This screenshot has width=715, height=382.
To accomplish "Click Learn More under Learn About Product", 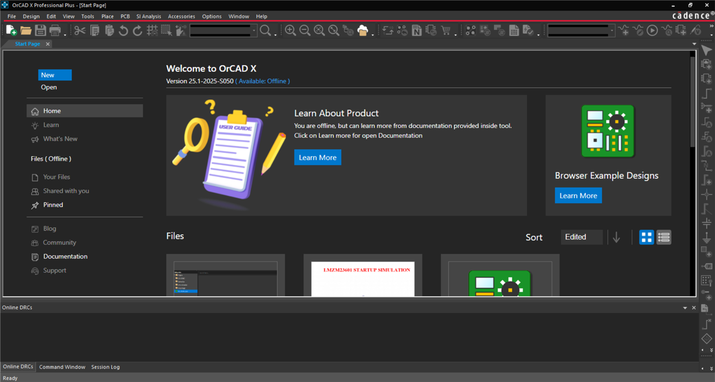I will click(317, 157).
